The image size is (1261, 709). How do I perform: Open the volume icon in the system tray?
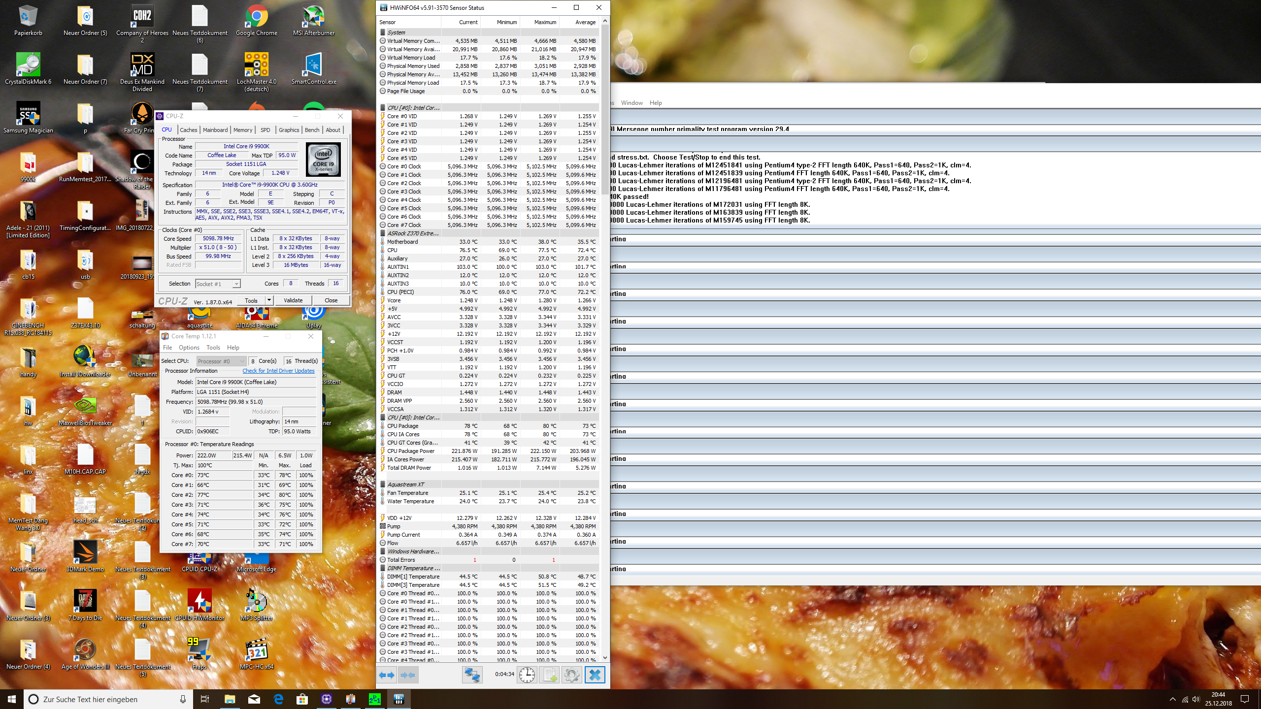[x=1196, y=699]
